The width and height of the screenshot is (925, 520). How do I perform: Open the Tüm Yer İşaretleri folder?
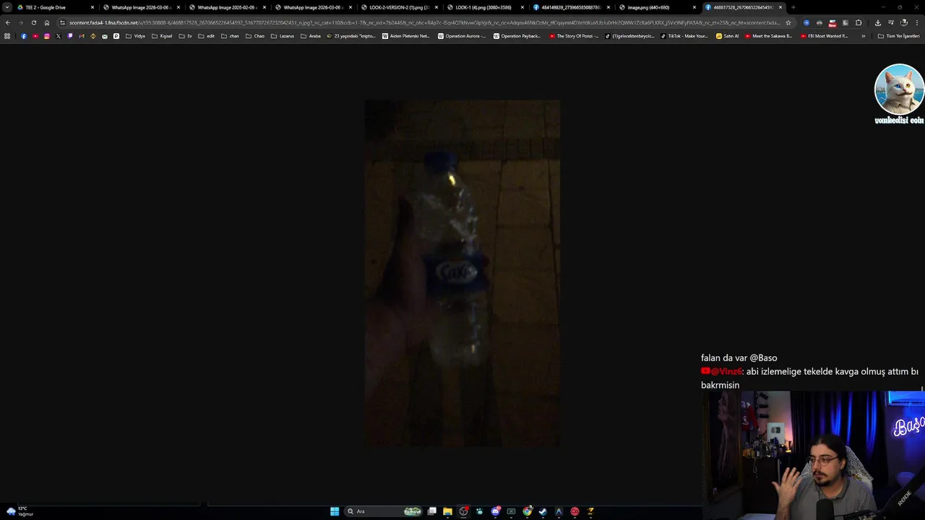tap(899, 36)
